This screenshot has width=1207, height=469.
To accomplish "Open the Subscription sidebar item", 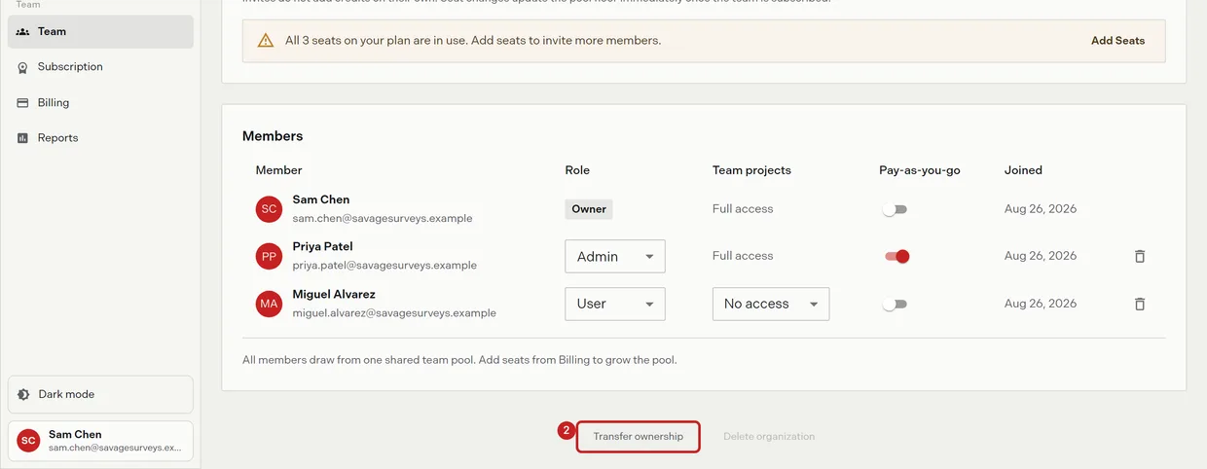I will click(100, 67).
